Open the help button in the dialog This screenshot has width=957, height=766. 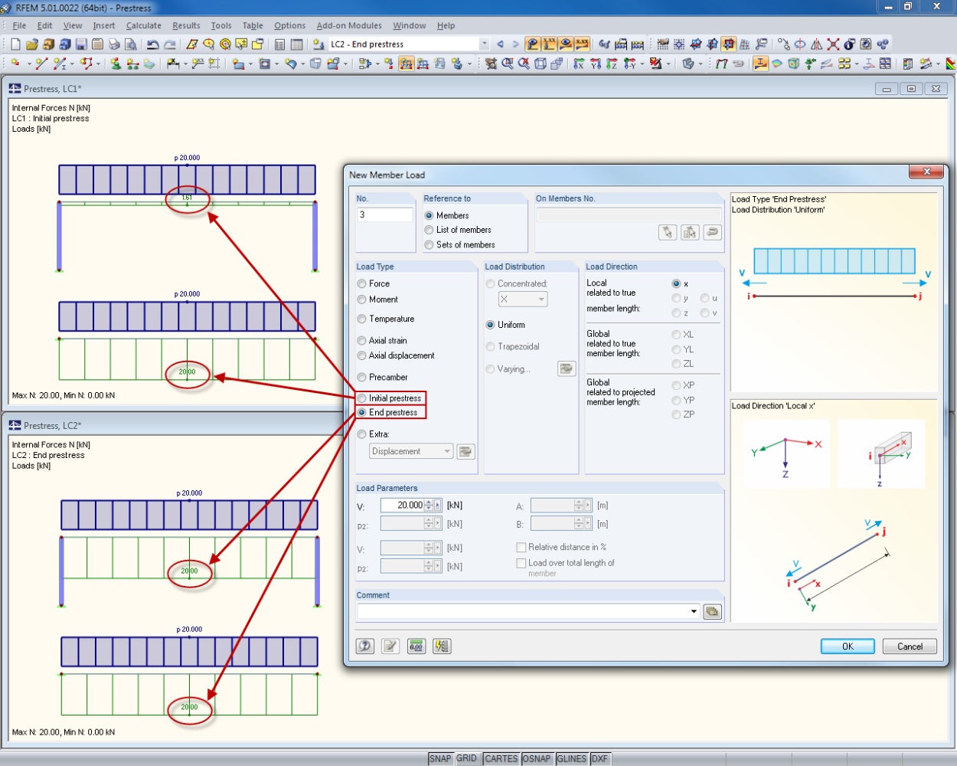(365, 646)
